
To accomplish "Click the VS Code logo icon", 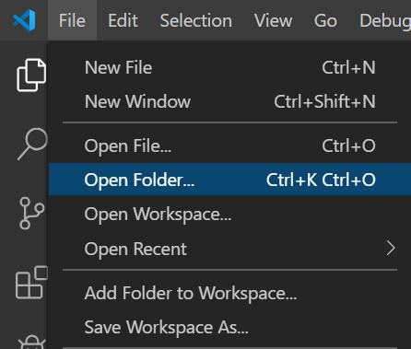I will (x=24, y=20).
